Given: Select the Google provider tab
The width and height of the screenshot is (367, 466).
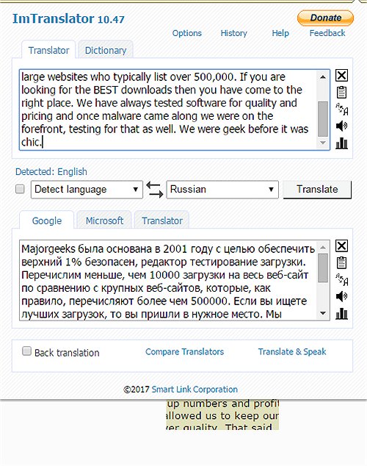Looking at the screenshot, I should click(x=46, y=221).
